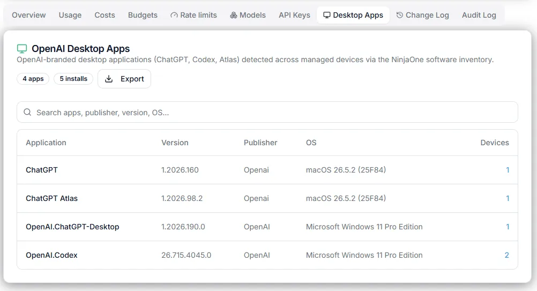Screen dimensions: 537x291
Task: Click the magnifier icon in search box
Action: (x=27, y=113)
